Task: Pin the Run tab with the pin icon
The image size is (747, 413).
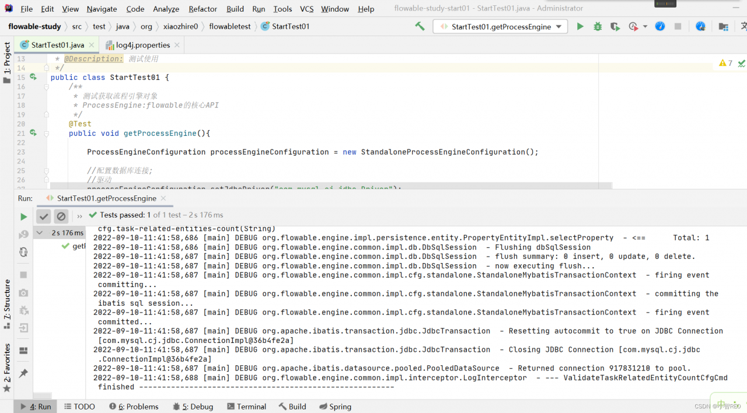Action: tap(23, 373)
